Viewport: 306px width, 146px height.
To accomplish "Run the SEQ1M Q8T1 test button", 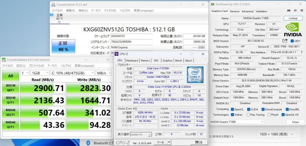I will (10, 88).
